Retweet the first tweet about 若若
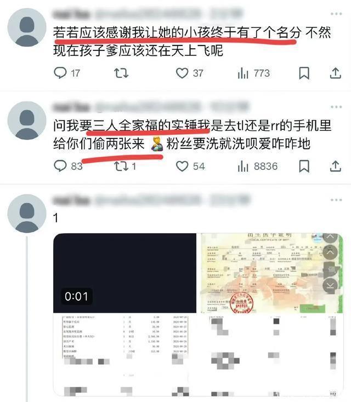The image size is (351, 402). (121, 73)
